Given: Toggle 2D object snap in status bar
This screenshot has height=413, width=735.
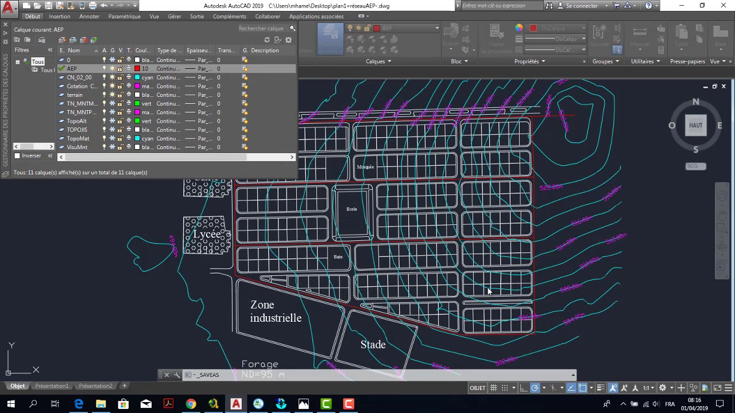Looking at the screenshot, I should [x=582, y=388].
